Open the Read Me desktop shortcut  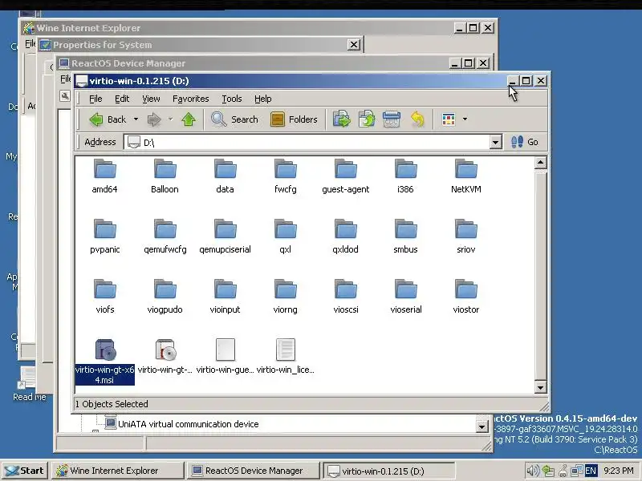(x=29, y=384)
